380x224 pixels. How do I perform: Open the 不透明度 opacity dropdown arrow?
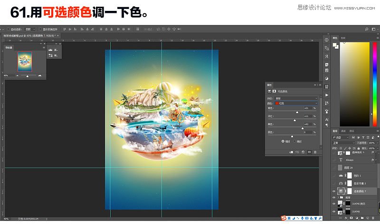click(377, 143)
